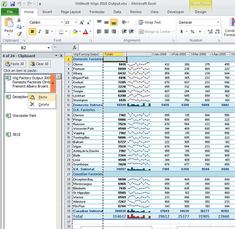The width and height of the screenshot is (235, 229).
Task: Toggle Underline formatting
Action: (x=47, y=32)
